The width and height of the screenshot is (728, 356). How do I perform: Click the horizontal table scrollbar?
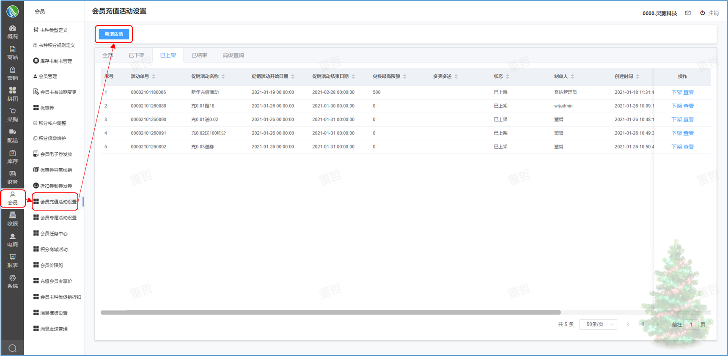tap(330, 312)
